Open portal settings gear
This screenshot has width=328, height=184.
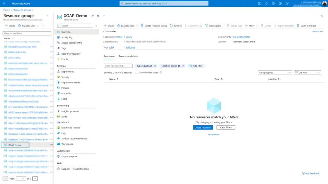pyautogui.click(x=273, y=3)
